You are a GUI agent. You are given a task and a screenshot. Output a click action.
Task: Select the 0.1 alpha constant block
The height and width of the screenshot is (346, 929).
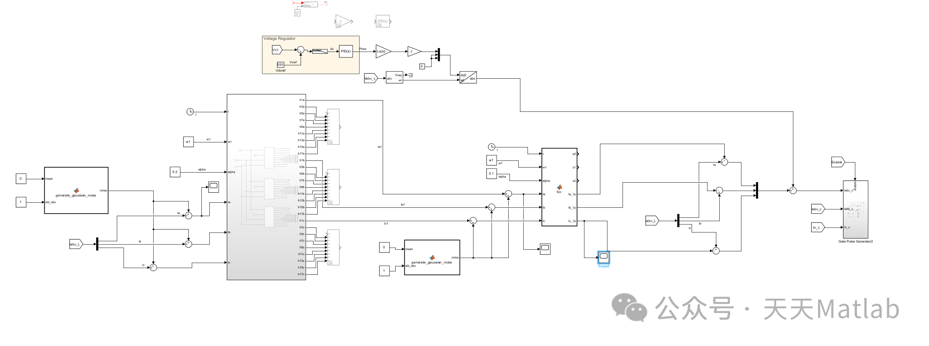click(x=491, y=173)
